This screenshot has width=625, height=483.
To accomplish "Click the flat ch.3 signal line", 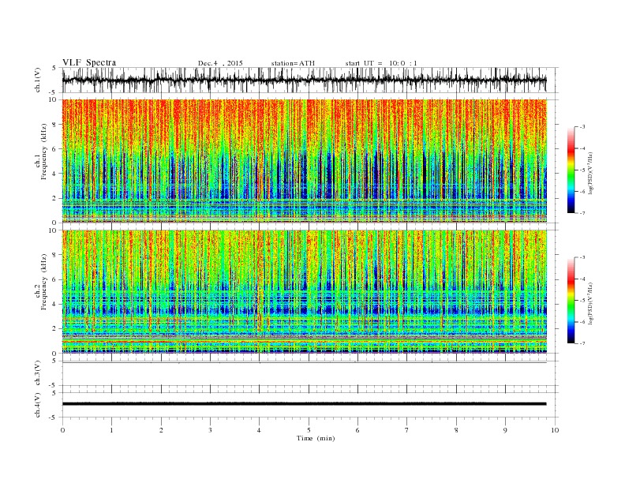I will coord(304,362).
